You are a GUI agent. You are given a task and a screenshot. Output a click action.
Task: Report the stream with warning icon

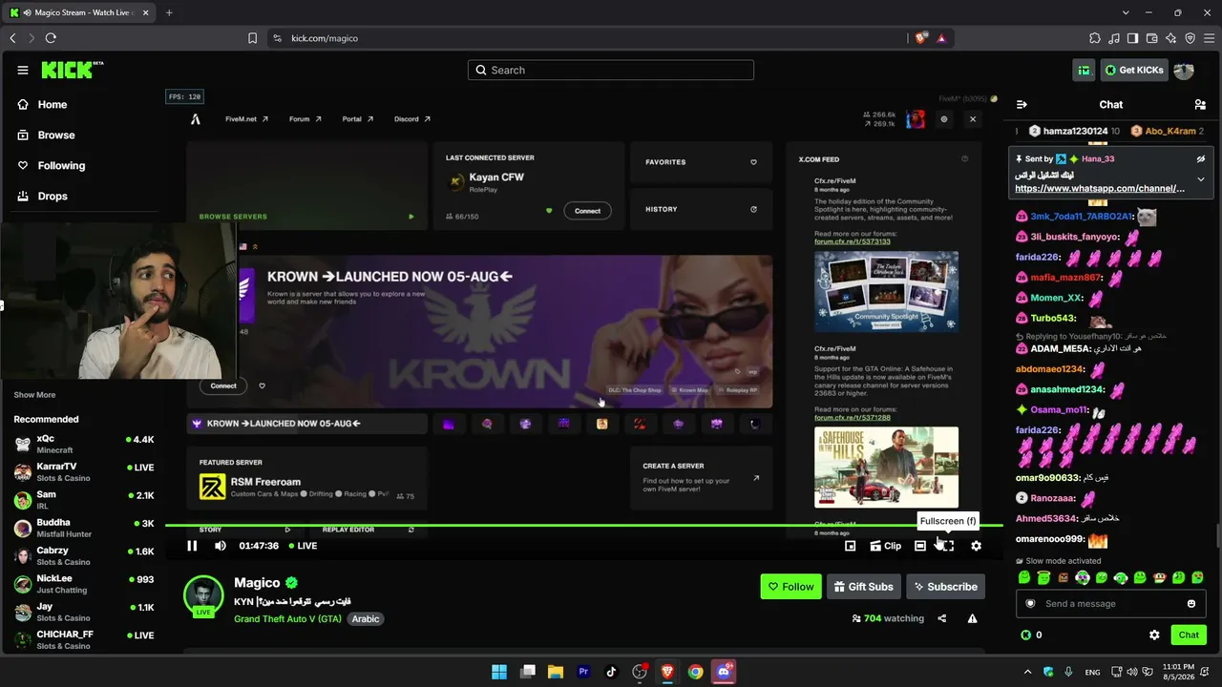pos(972,618)
